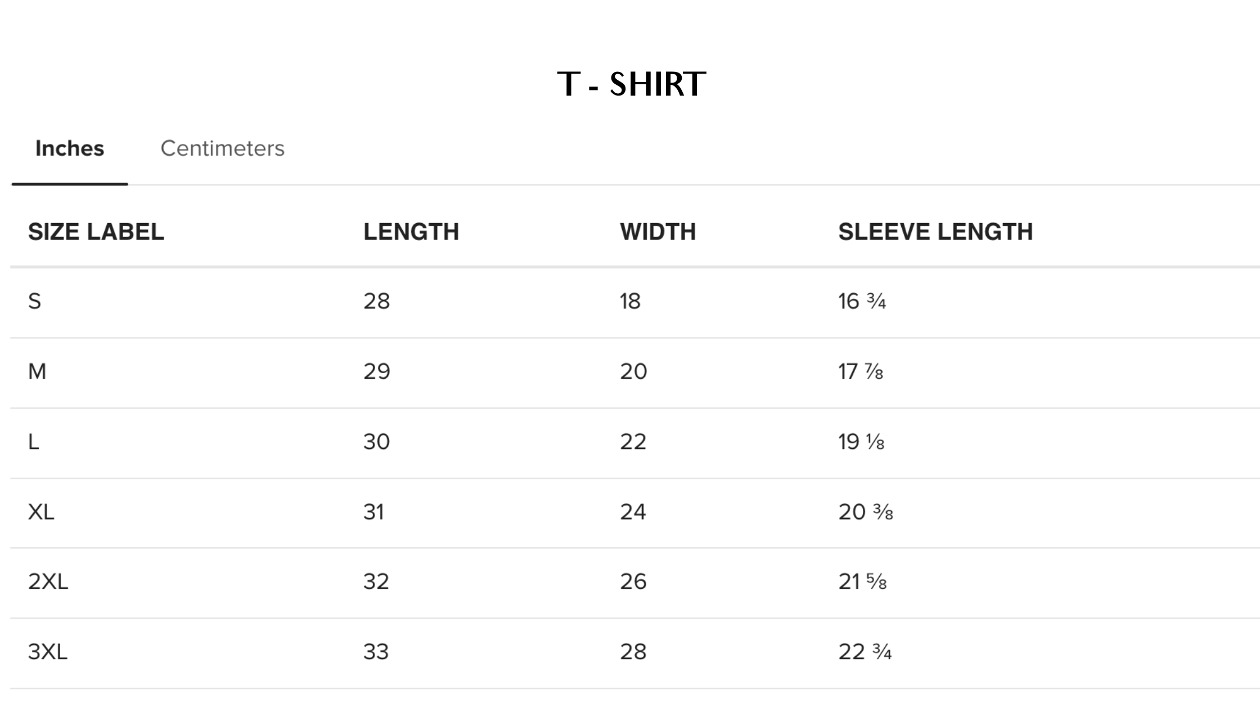1260x708 pixels.
Task: Click the length value 31 for XL
Action: click(x=373, y=512)
